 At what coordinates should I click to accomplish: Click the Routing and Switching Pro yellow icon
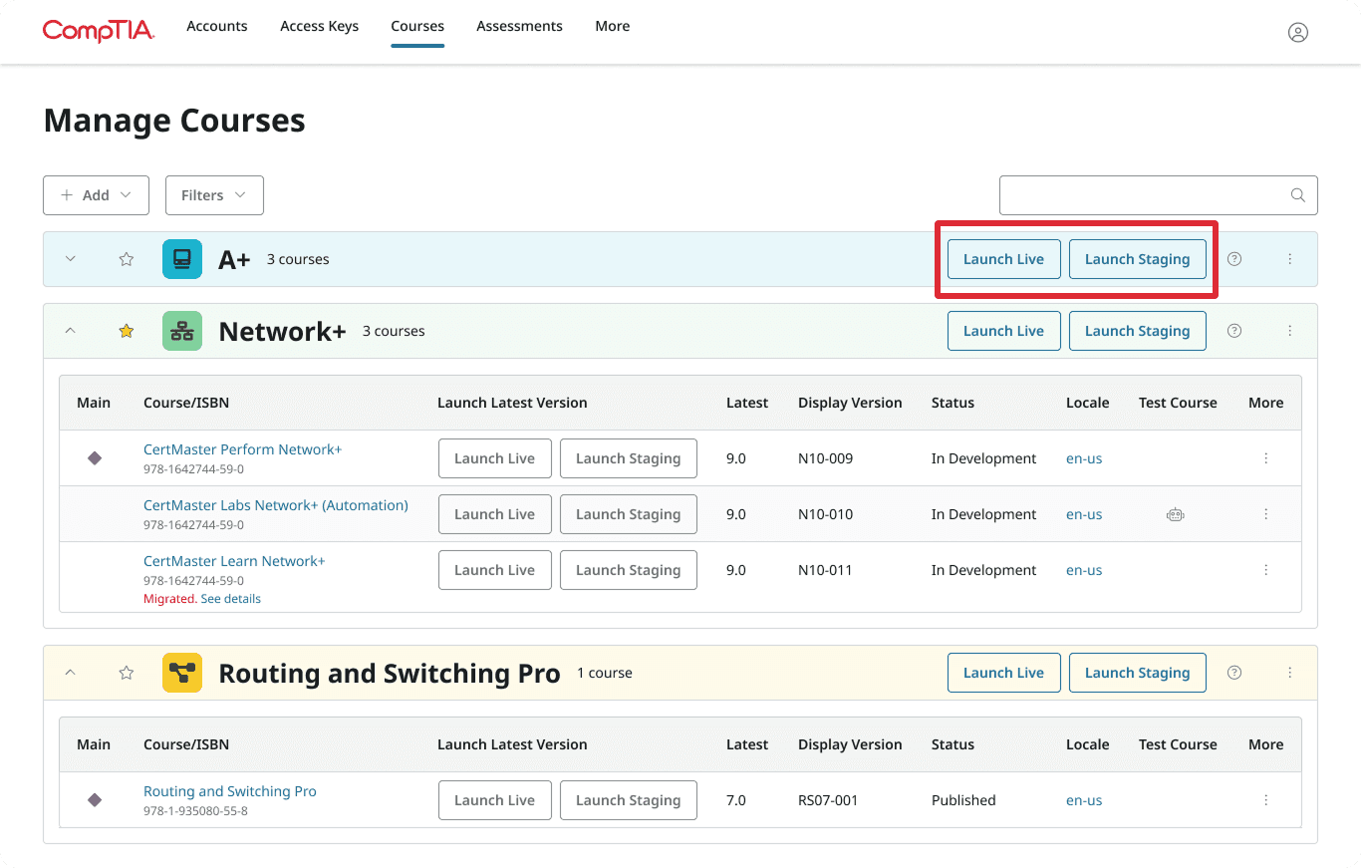(182, 673)
